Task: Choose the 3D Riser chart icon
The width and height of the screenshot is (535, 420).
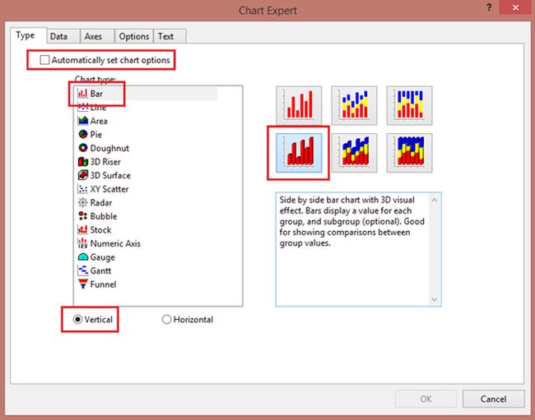Action: coord(82,162)
